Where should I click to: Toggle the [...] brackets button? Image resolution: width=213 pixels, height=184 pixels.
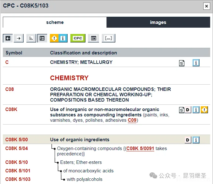click(x=108, y=38)
